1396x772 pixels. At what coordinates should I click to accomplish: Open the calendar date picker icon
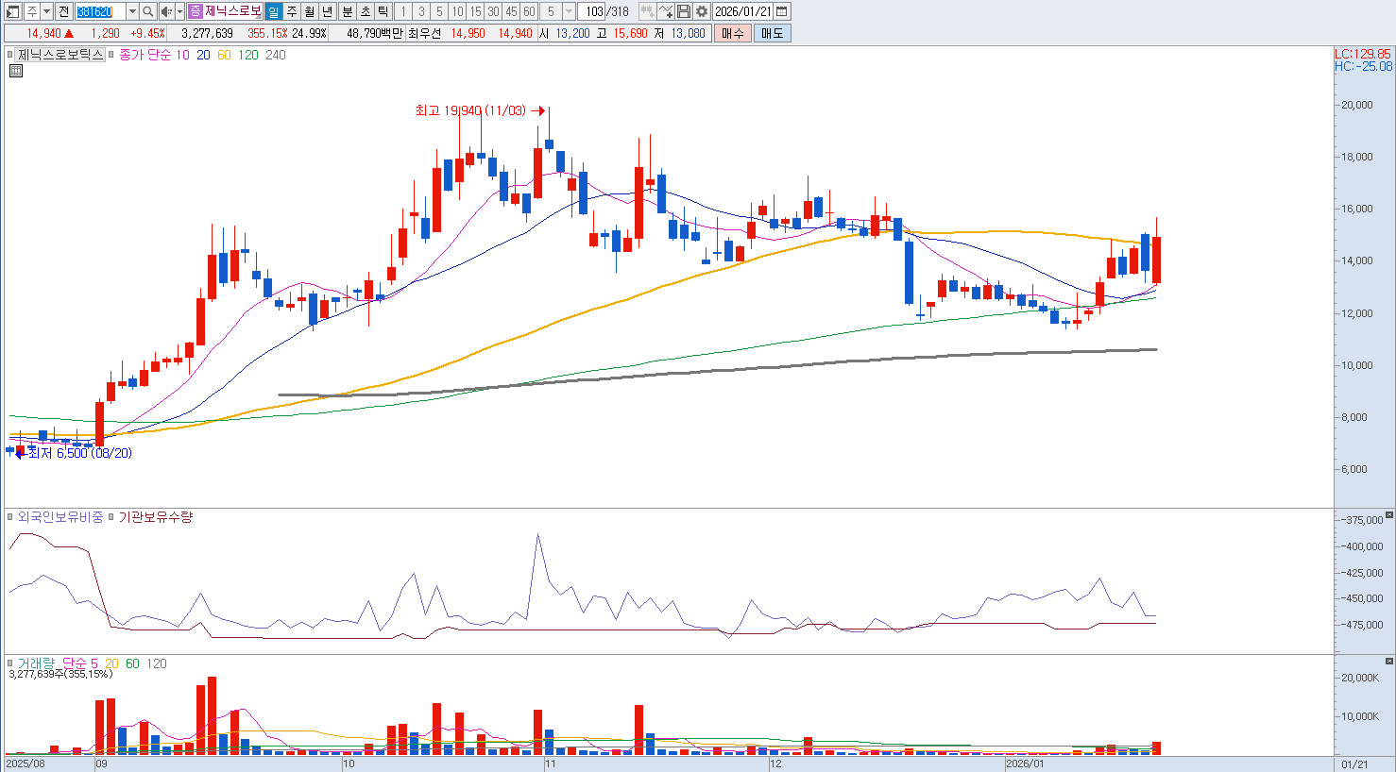782,11
